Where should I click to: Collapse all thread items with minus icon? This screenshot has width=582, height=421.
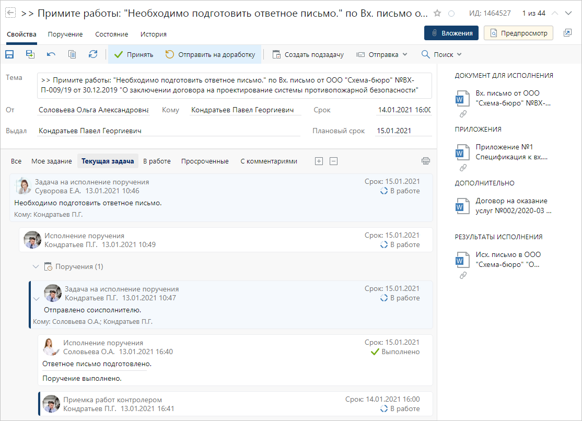334,161
